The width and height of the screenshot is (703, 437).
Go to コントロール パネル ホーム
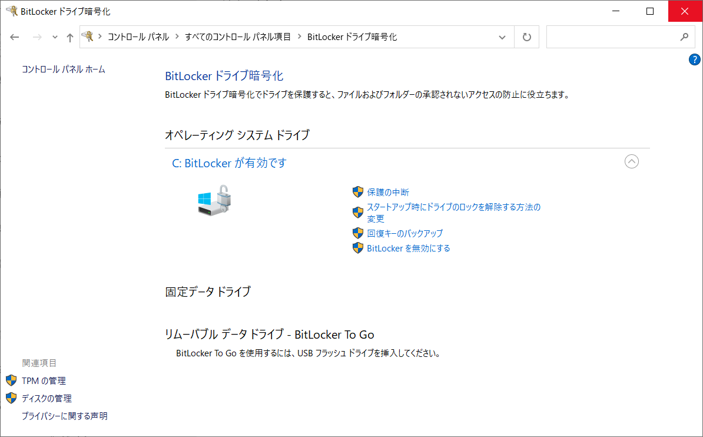point(64,69)
